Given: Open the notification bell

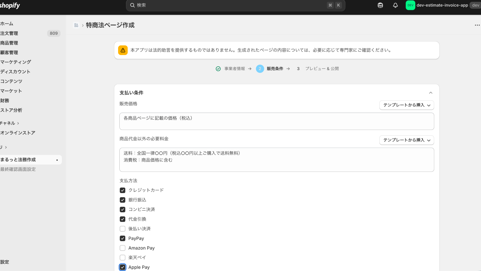Looking at the screenshot, I should click(395, 5).
